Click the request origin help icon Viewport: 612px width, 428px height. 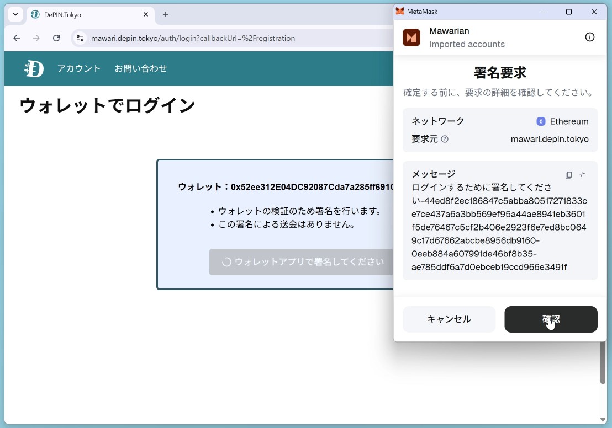(x=445, y=140)
